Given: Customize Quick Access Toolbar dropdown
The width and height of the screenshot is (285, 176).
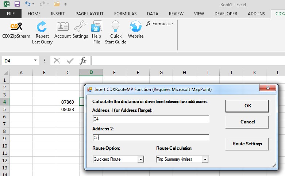Looking at the screenshot, I should click(65, 4).
